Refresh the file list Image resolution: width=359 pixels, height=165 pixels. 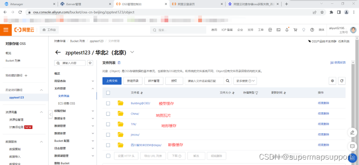(x=342, y=81)
